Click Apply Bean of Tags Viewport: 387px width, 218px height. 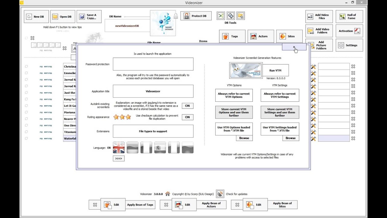pyautogui.click(x=140, y=205)
